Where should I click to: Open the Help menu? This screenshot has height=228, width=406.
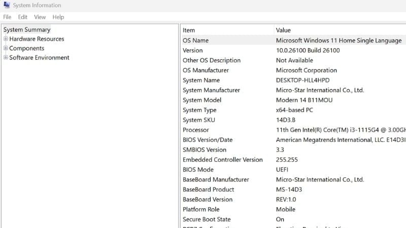(x=58, y=17)
